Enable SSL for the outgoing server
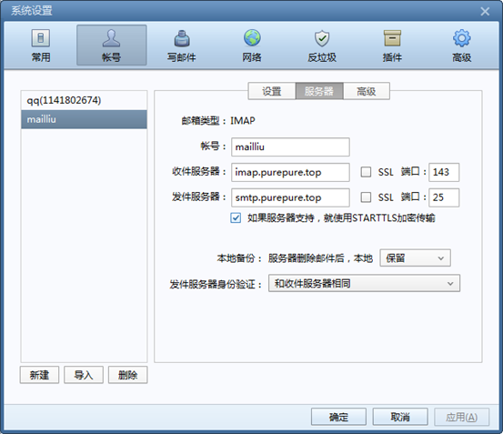Screen dimensions: 503x434 [x=366, y=197]
